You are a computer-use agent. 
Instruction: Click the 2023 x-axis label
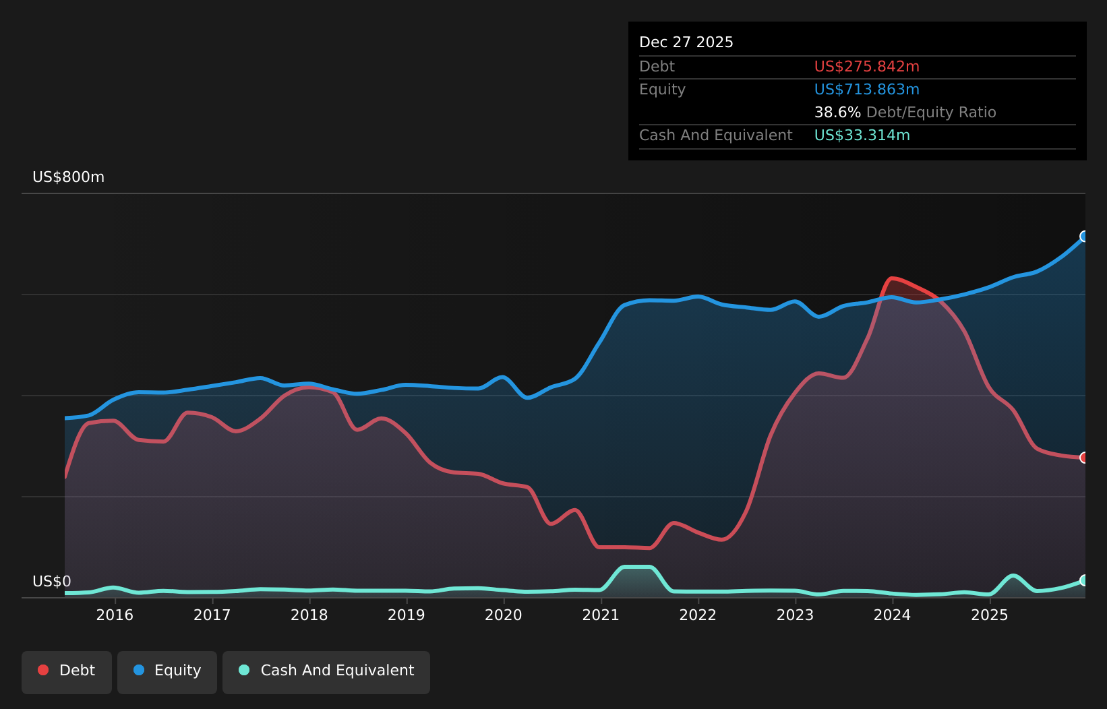pyautogui.click(x=795, y=615)
